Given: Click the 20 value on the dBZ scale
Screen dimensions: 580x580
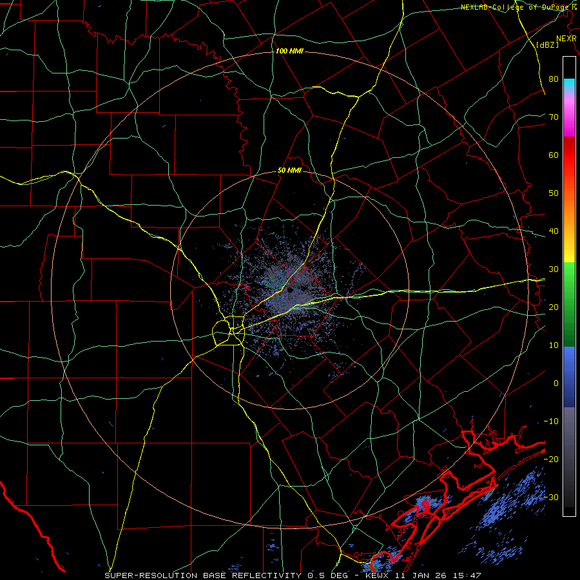Looking at the screenshot, I should pos(554,307).
